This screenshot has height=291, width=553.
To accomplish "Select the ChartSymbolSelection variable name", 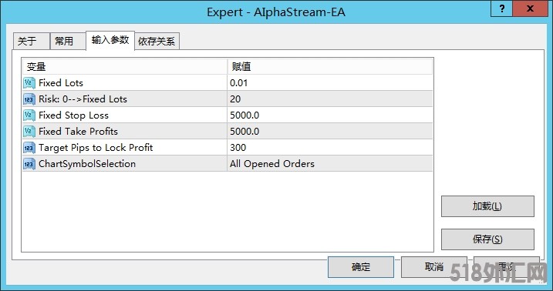I will pos(87,164).
